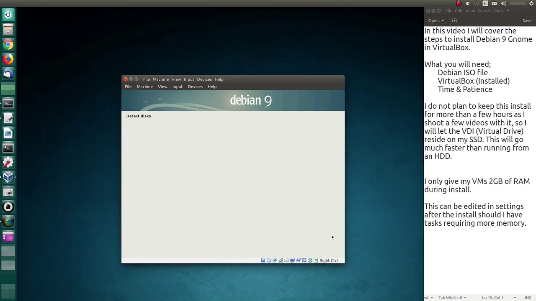
Task: Open the Ln 15, Col 1 position dropdown
Action: (499, 298)
